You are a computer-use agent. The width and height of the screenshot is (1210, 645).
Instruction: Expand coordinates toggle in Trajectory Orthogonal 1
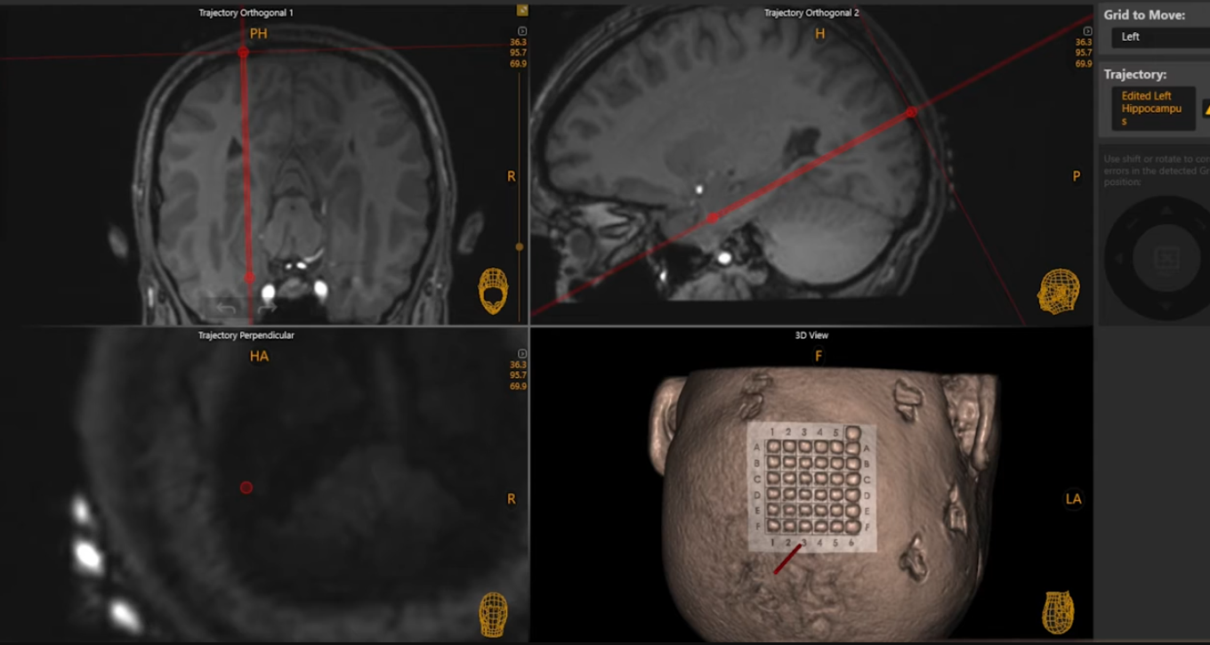click(x=522, y=31)
